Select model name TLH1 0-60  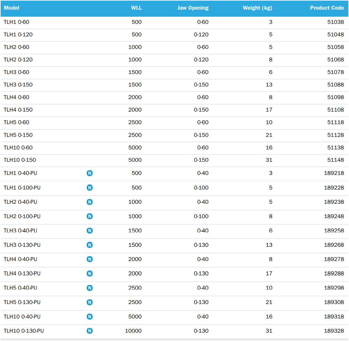(x=16, y=22)
